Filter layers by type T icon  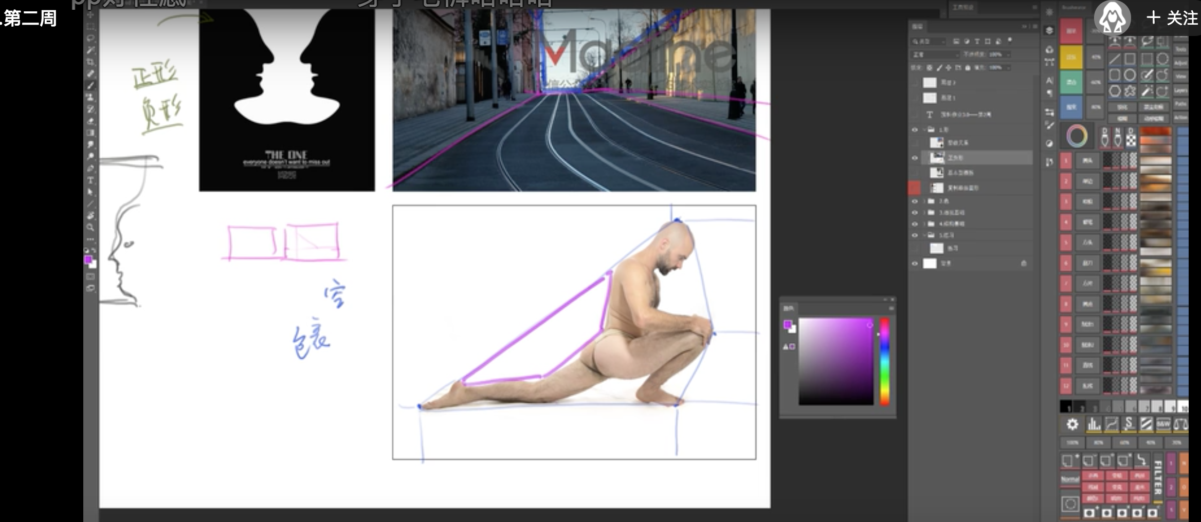click(977, 41)
